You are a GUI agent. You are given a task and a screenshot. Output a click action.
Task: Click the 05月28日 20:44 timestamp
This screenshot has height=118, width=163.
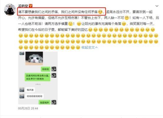[28, 108]
